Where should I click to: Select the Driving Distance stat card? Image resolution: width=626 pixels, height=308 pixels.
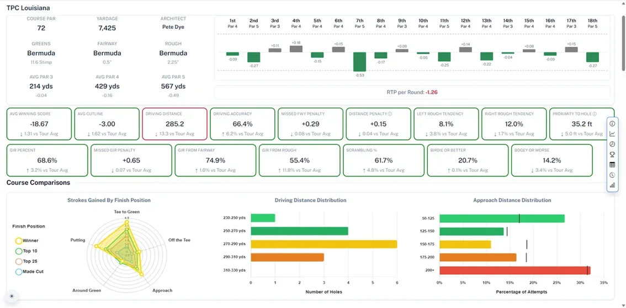[x=174, y=124]
